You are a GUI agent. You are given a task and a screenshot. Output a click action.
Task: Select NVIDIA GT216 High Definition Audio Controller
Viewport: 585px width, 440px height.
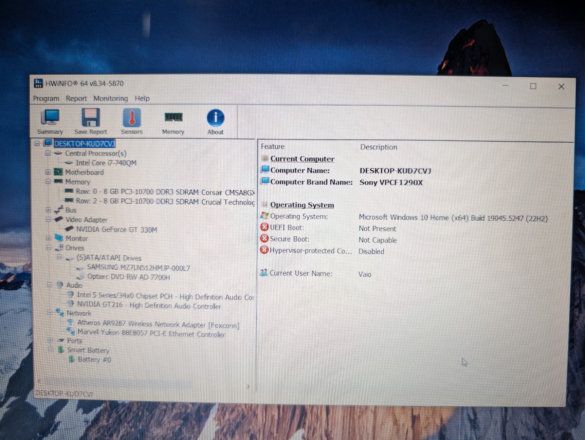(149, 305)
